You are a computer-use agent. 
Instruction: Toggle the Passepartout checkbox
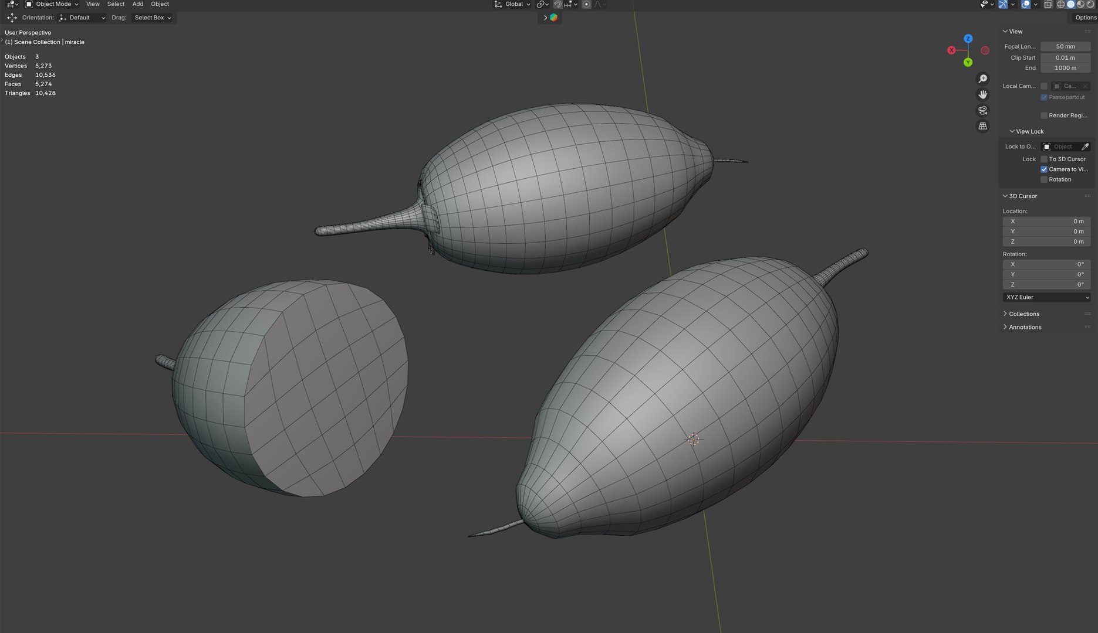1044,97
